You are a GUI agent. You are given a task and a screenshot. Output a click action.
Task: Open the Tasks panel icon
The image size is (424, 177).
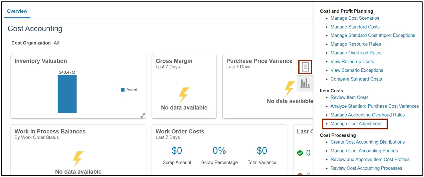pyautogui.click(x=305, y=67)
